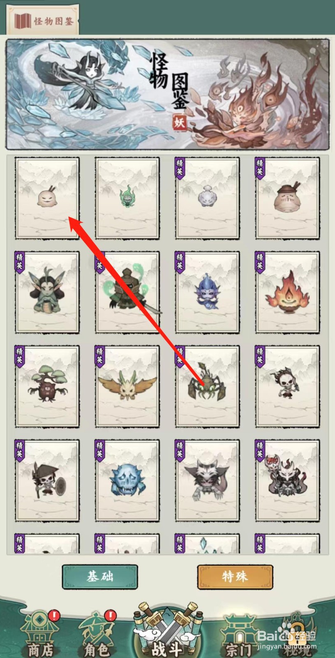Select the green spider monster card
This screenshot has width=335, height=658.
pyautogui.click(x=207, y=387)
